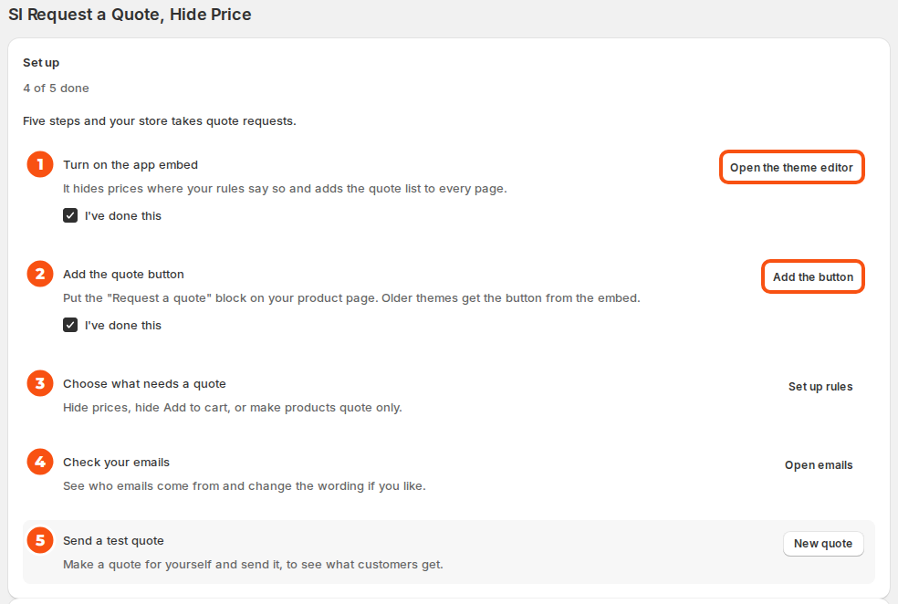Click the "Turn on the app embed" heading
Viewport: 898px width, 604px height.
coord(131,165)
